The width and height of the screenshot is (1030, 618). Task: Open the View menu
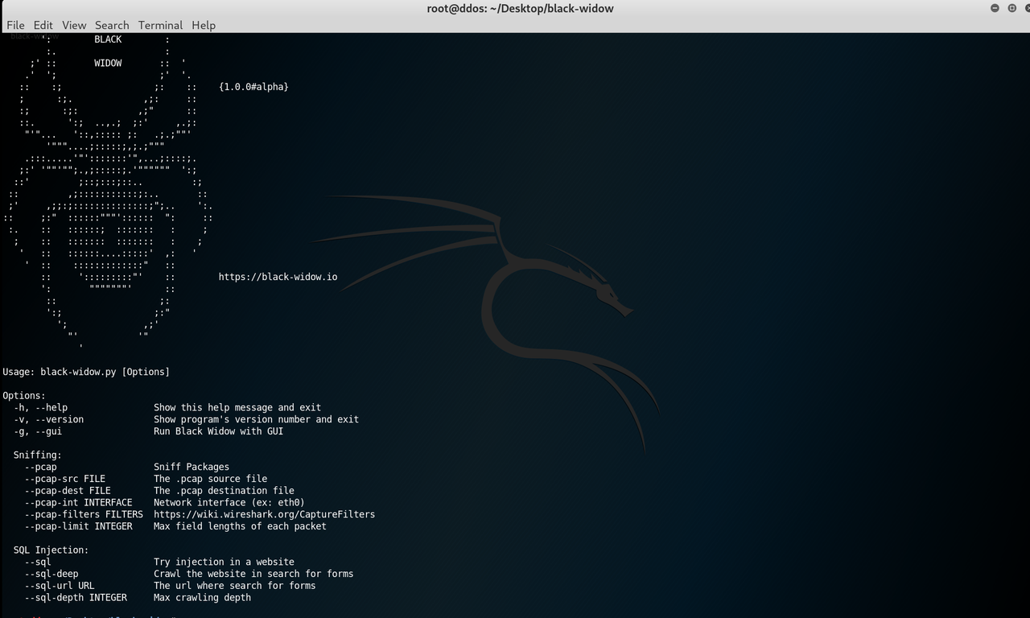74,25
